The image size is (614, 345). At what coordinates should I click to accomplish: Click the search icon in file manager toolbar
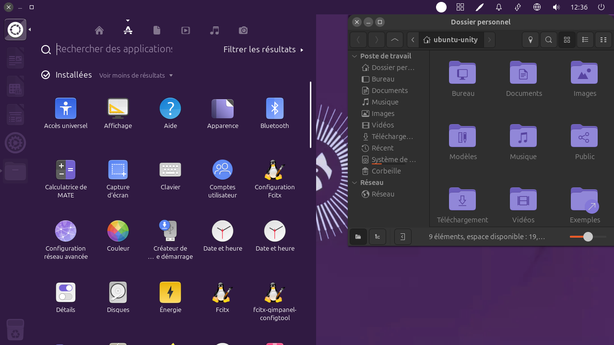coord(548,40)
